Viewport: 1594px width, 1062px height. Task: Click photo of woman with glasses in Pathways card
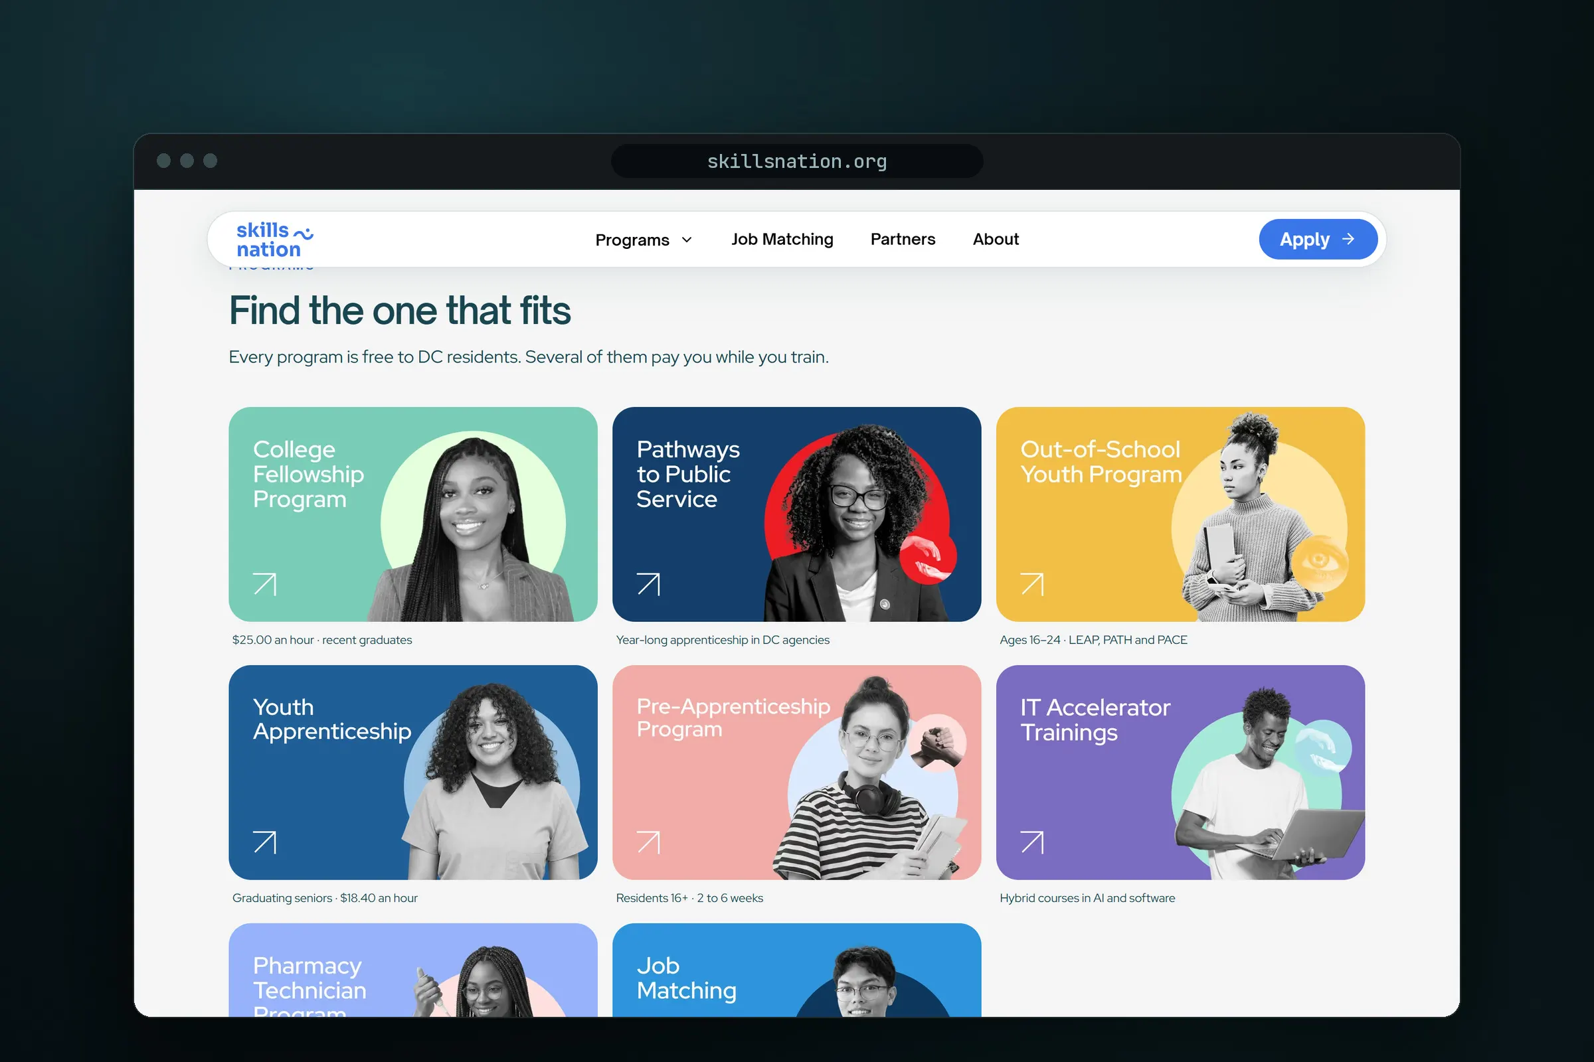coord(855,523)
